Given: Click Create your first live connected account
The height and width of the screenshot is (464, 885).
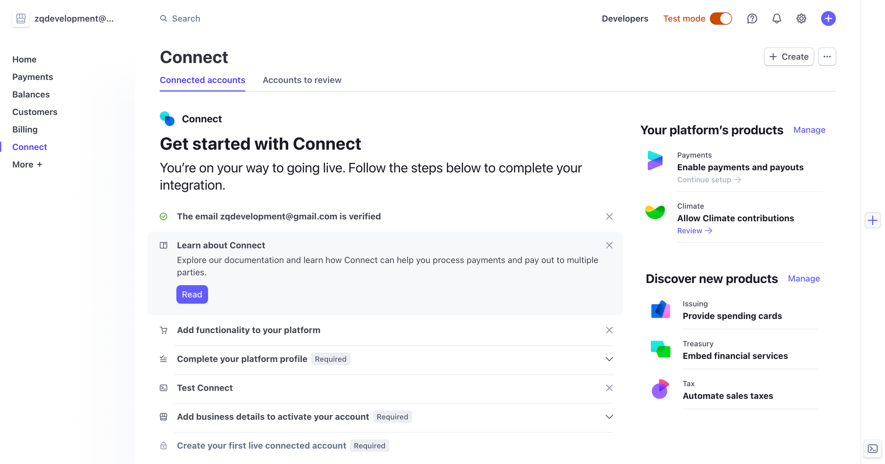Looking at the screenshot, I should coord(261,446).
